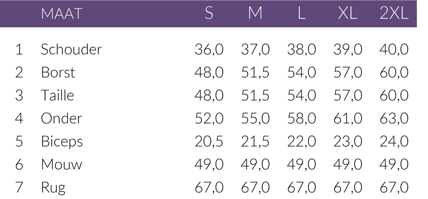The height and width of the screenshot is (199, 428).
Task: Click the L size column header
Action: coord(301,14)
